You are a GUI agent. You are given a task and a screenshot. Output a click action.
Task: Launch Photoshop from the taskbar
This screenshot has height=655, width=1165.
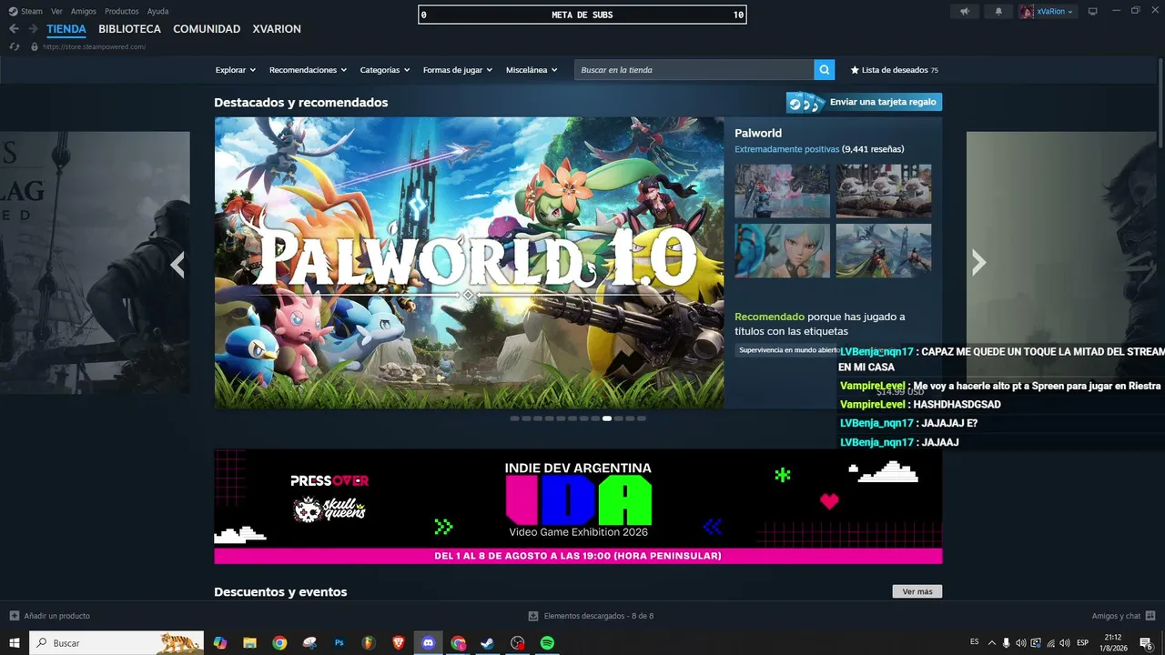[339, 643]
